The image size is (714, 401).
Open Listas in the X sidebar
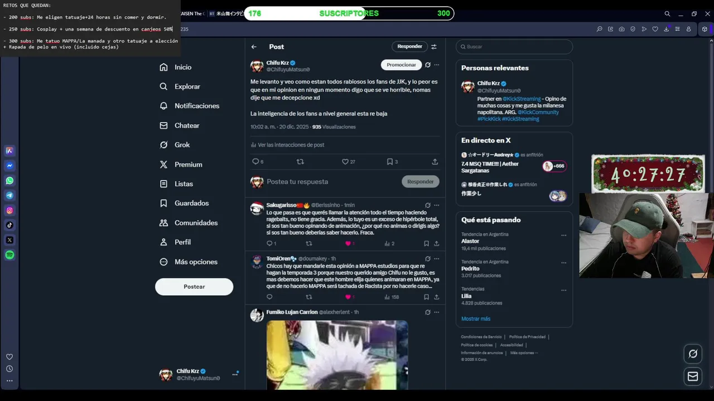click(176, 184)
